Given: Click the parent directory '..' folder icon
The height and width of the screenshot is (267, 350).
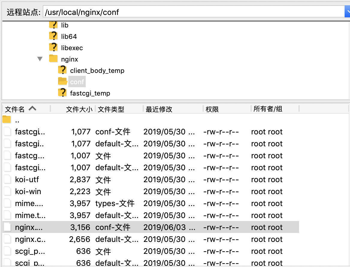Looking at the screenshot, I should pos(7,119).
